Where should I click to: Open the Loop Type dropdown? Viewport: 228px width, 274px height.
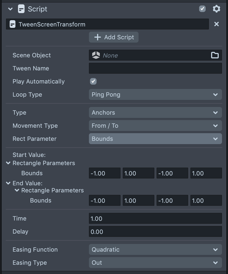pyautogui.click(x=155, y=95)
